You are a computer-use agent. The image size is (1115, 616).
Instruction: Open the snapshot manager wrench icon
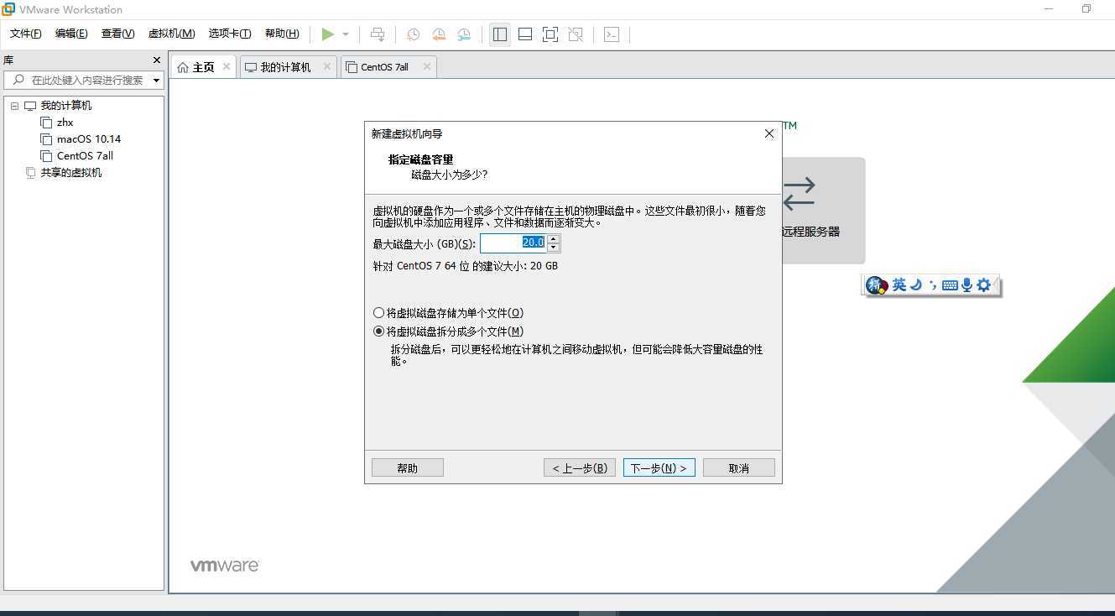464,34
